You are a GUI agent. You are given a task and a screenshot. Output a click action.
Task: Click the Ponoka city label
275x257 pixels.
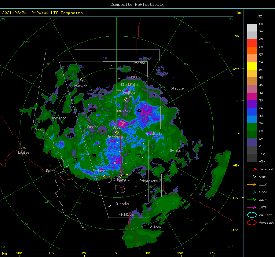[x=139, y=63]
